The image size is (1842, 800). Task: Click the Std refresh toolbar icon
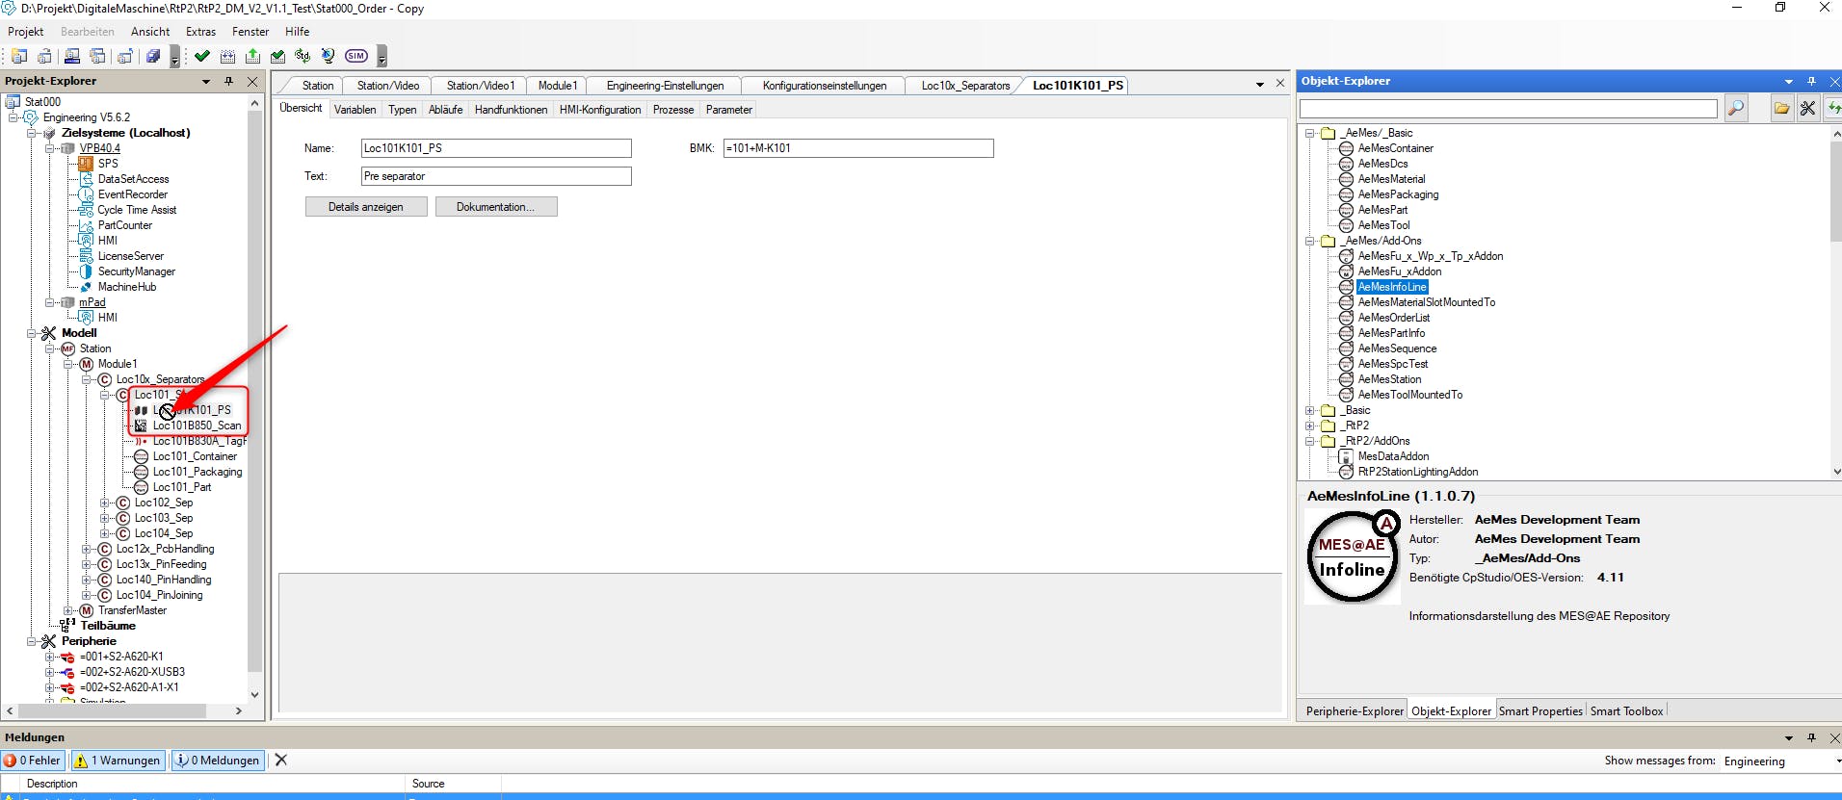[x=303, y=56]
